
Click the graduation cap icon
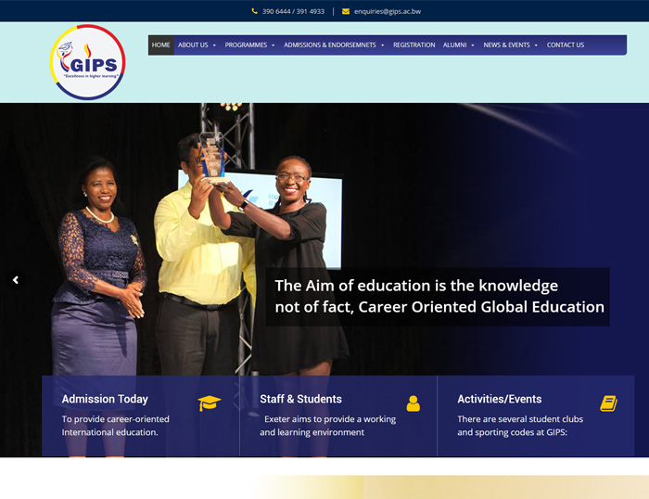210,403
